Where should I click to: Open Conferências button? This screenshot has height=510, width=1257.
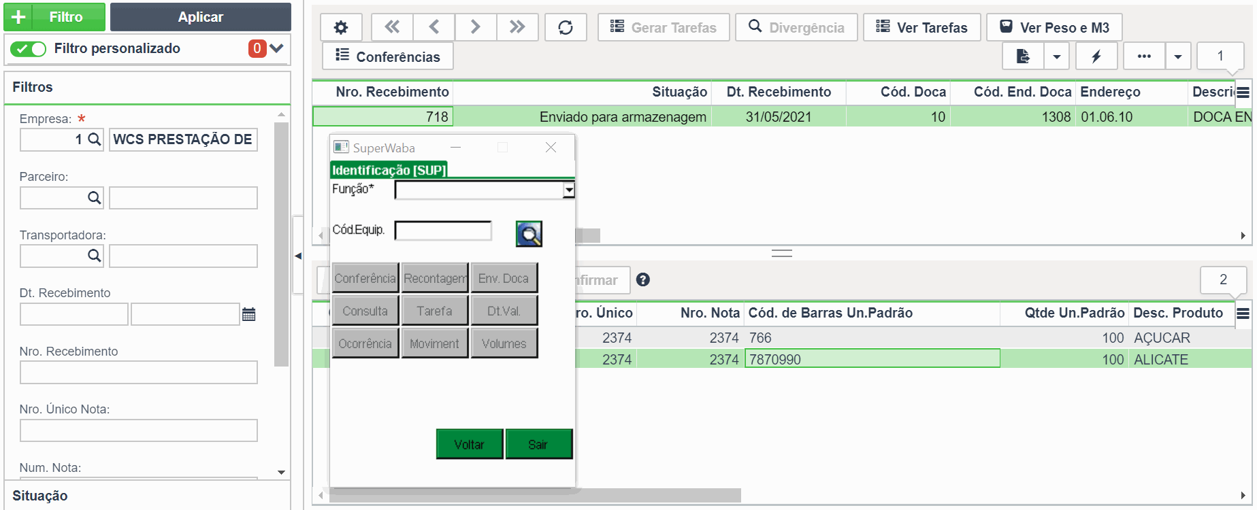(388, 56)
